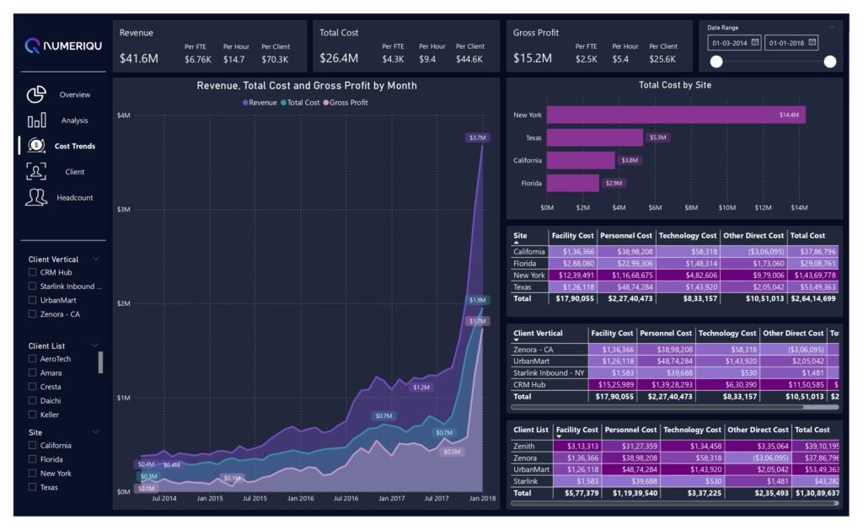
Task: Expand the Client Vertical slicer chevron
Action: coord(95,260)
